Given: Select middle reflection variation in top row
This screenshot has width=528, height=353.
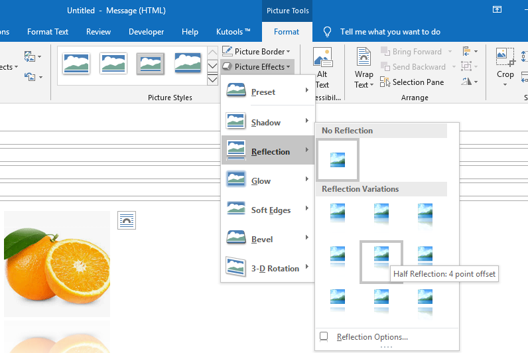Looking at the screenshot, I should [381, 215].
